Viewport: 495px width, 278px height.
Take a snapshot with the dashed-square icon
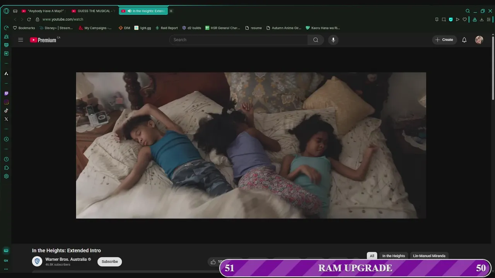tap(444, 19)
